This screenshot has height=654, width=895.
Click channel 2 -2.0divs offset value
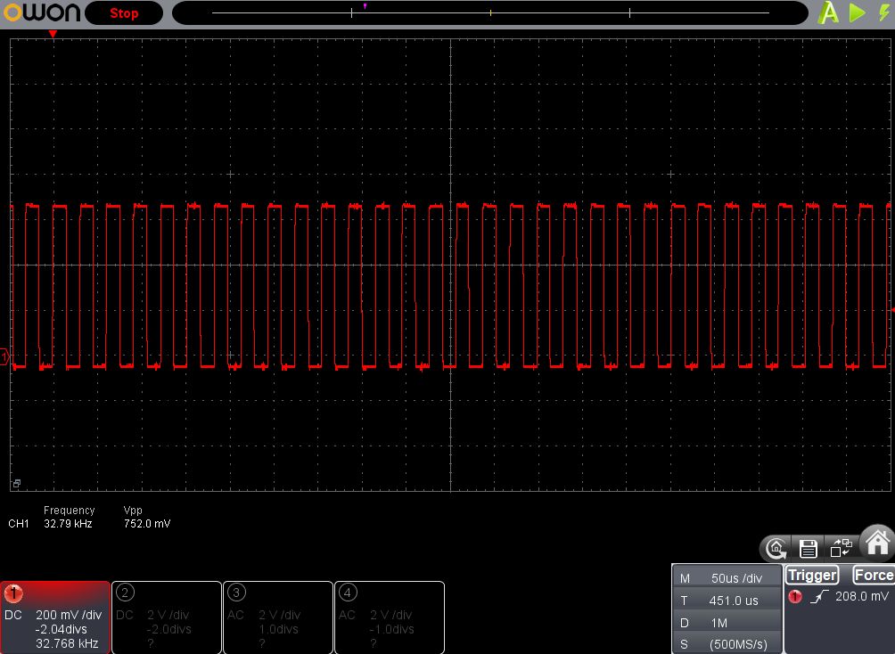click(169, 629)
